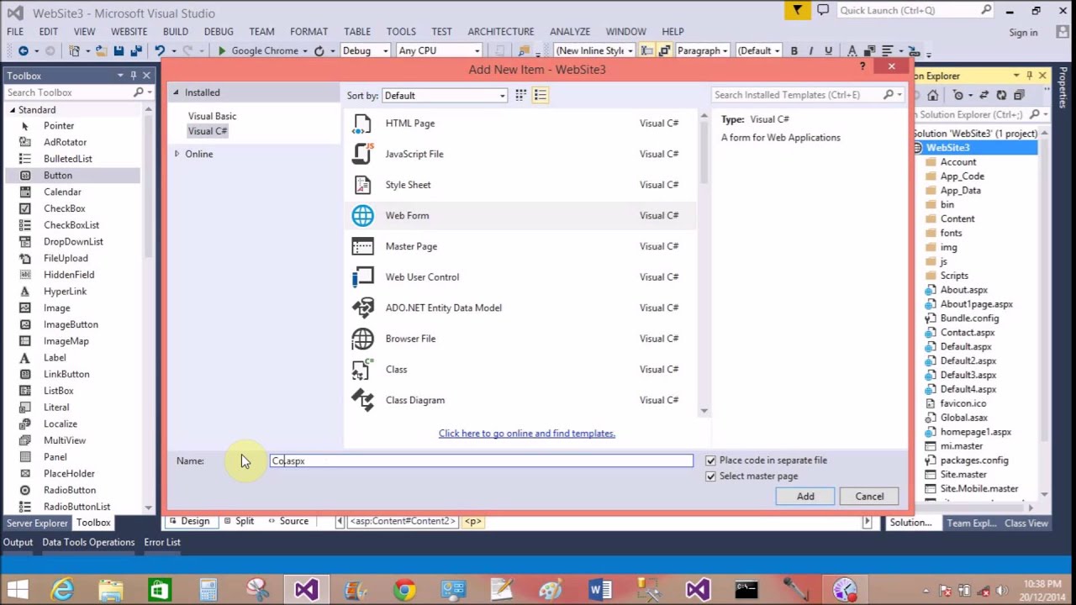The width and height of the screenshot is (1076, 605).
Task: Click Solution Explorer Home icon
Action: pos(933,95)
